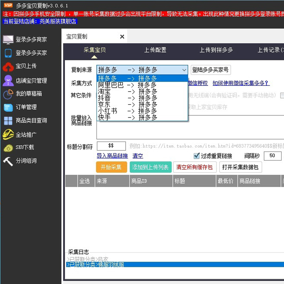Toggle 过滤重复链接 checkbox
Image resolution: width=284 pixels, height=284 pixels.
(197, 156)
